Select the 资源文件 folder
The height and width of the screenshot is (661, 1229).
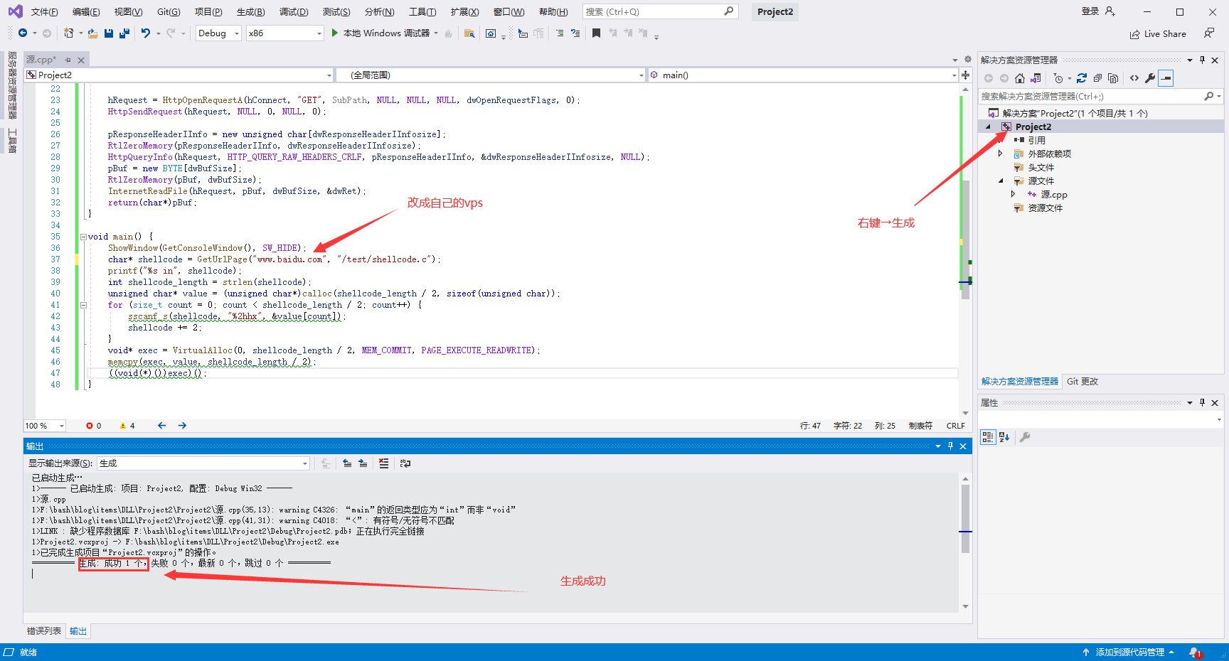(1045, 208)
